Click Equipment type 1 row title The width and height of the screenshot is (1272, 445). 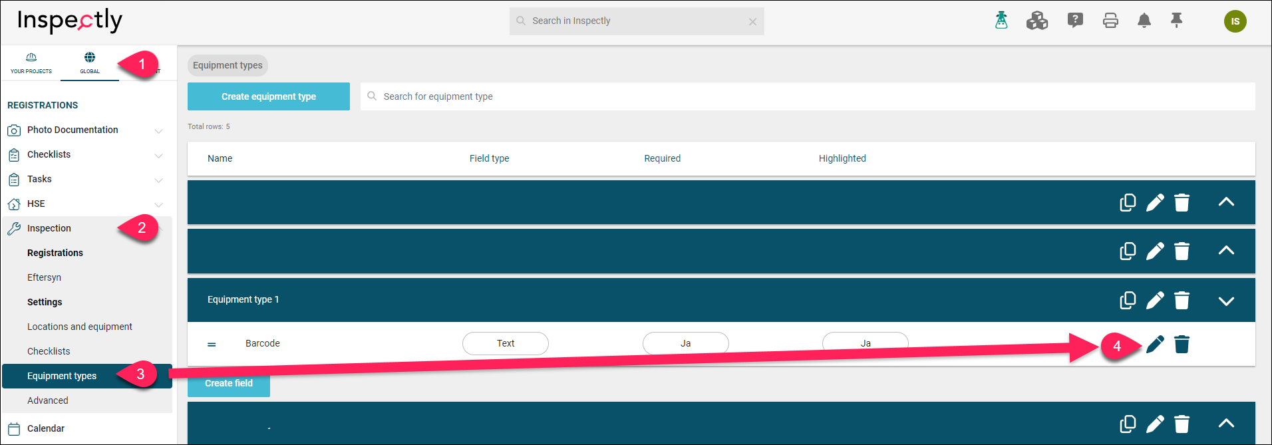(243, 299)
